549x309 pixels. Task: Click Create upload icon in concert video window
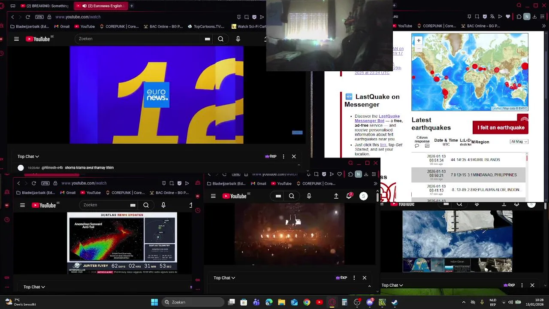(336, 196)
